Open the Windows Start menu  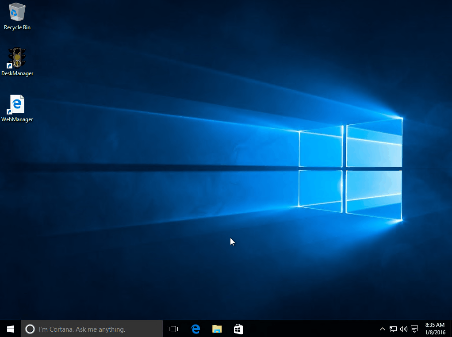click(x=11, y=329)
